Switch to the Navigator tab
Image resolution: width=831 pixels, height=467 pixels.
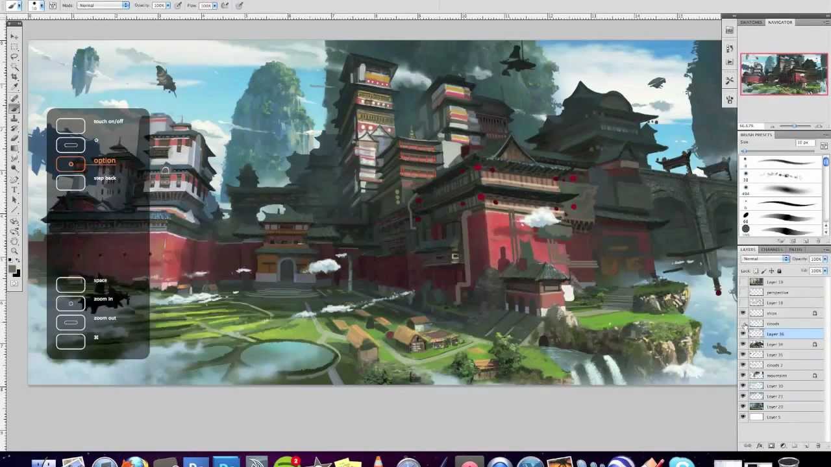tap(780, 22)
